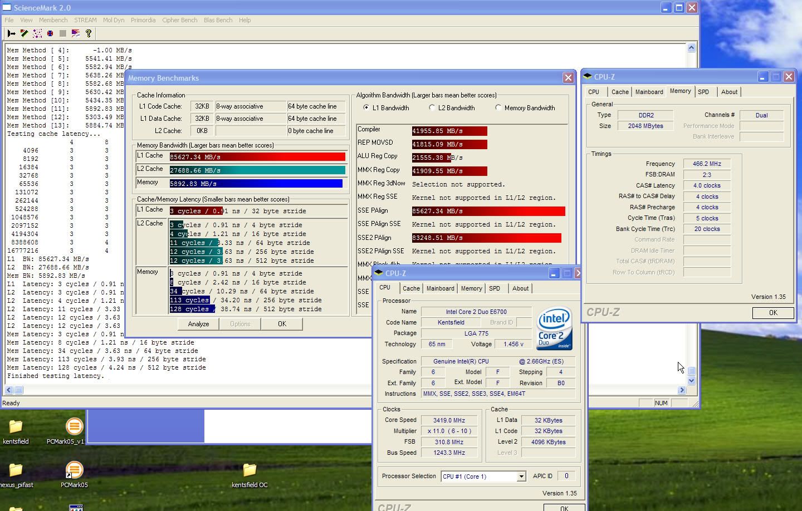
Task: Click the SSE PAlign 85627.34 MB/s bar
Action: (x=488, y=211)
